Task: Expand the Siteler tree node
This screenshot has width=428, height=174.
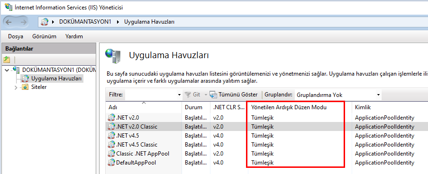Action: pos(16,87)
